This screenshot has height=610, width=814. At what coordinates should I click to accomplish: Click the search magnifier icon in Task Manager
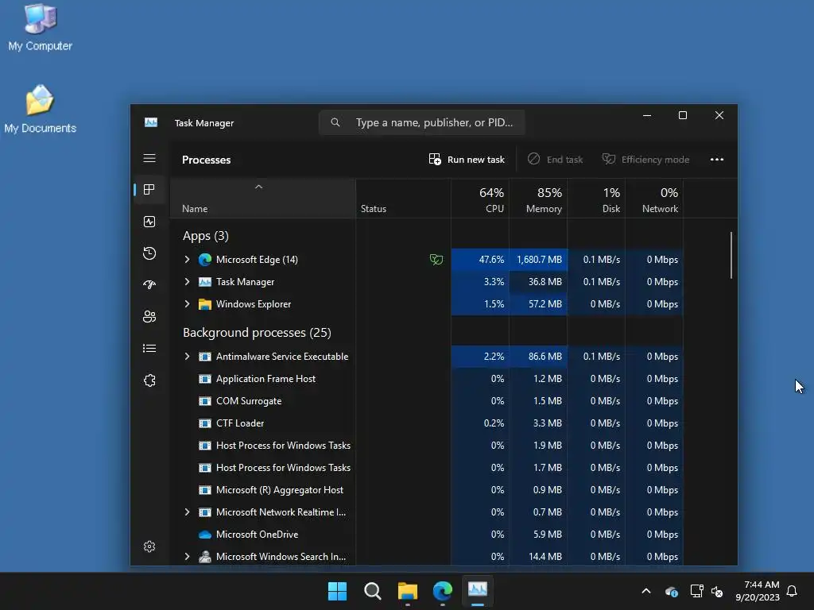coord(335,122)
